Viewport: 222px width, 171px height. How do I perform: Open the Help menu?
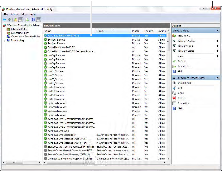coord(33,15)
